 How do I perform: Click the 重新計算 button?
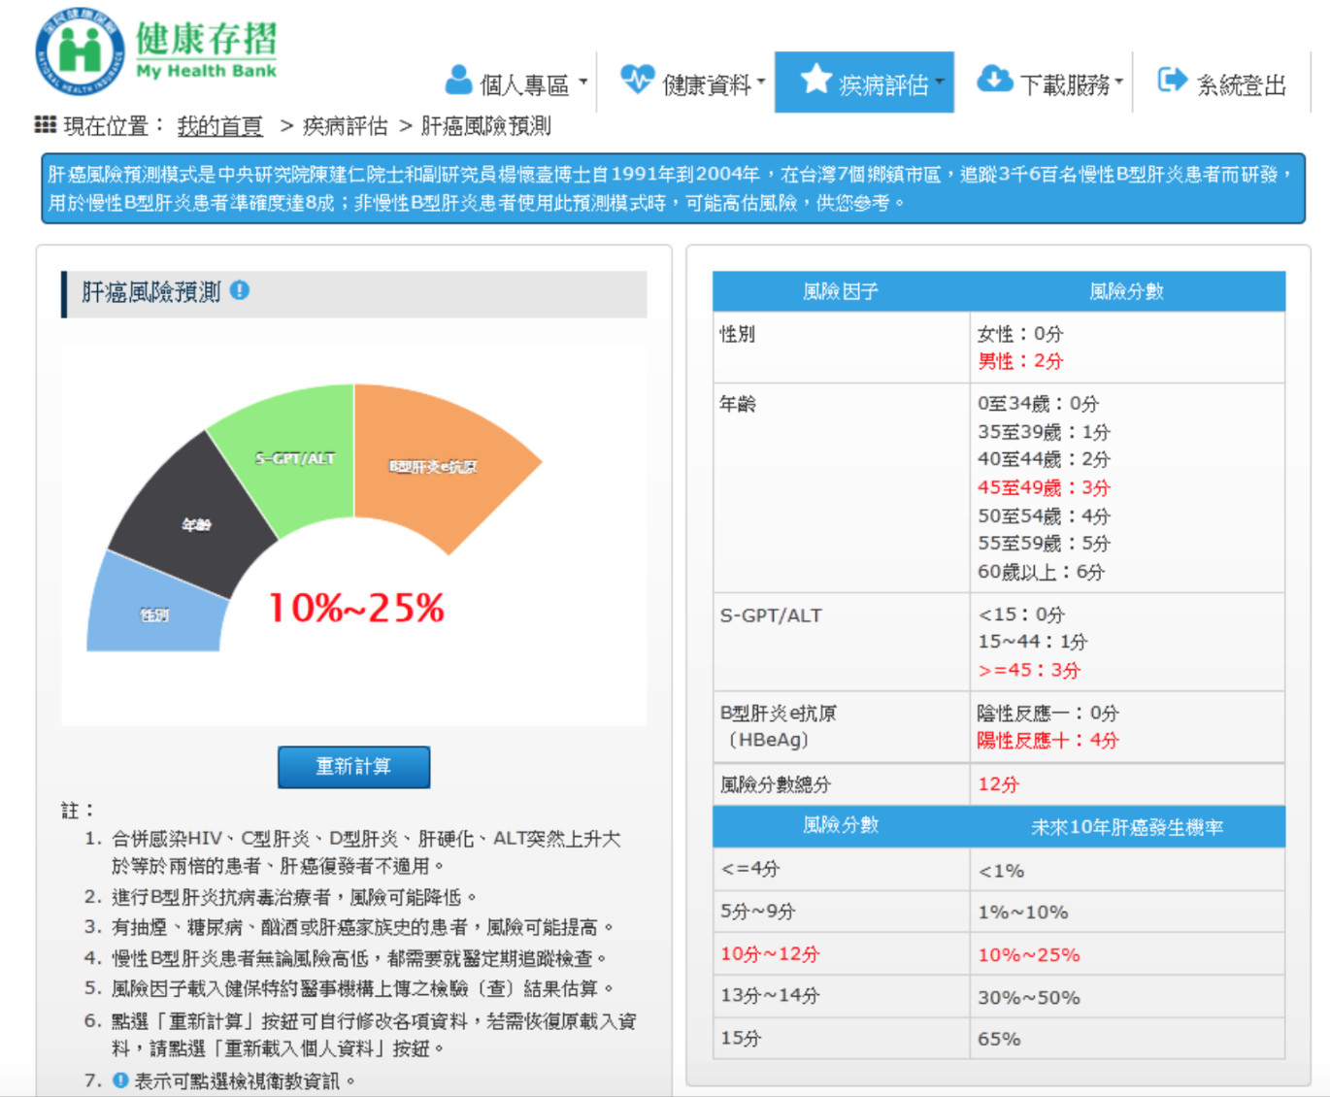tap(353, 767)
